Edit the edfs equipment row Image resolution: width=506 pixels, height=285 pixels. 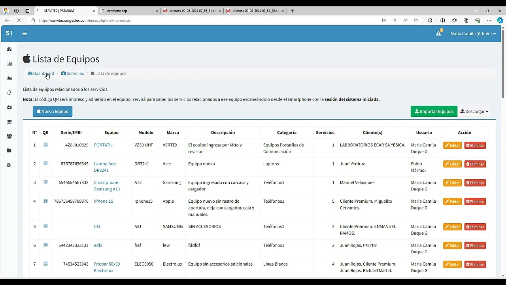(x=452, y=245)
